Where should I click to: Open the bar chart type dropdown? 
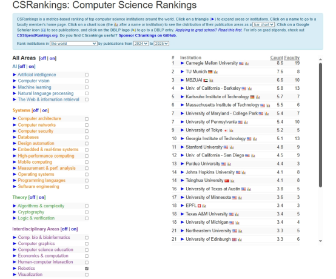pos(263,25)
